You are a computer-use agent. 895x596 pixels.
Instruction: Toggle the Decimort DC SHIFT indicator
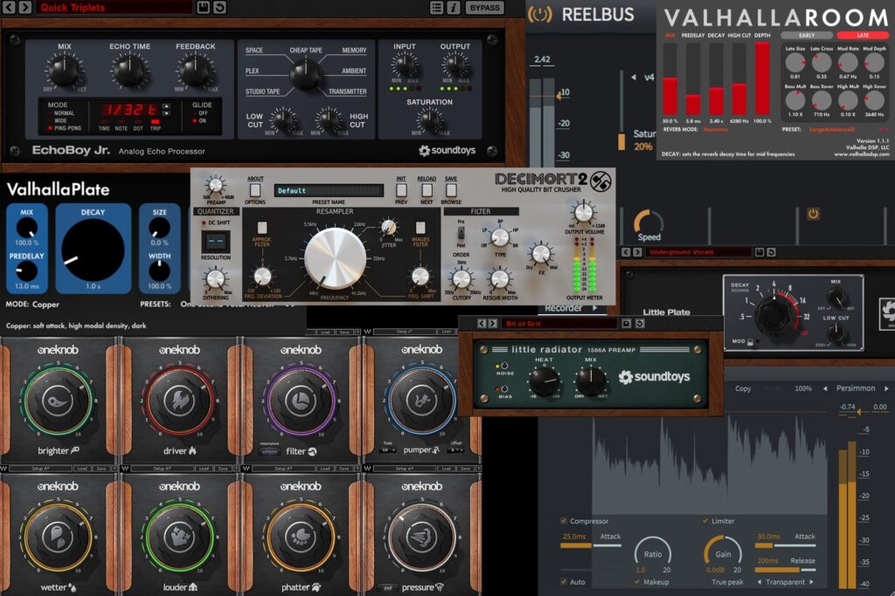pyautogui.click(x=203, y=223)
